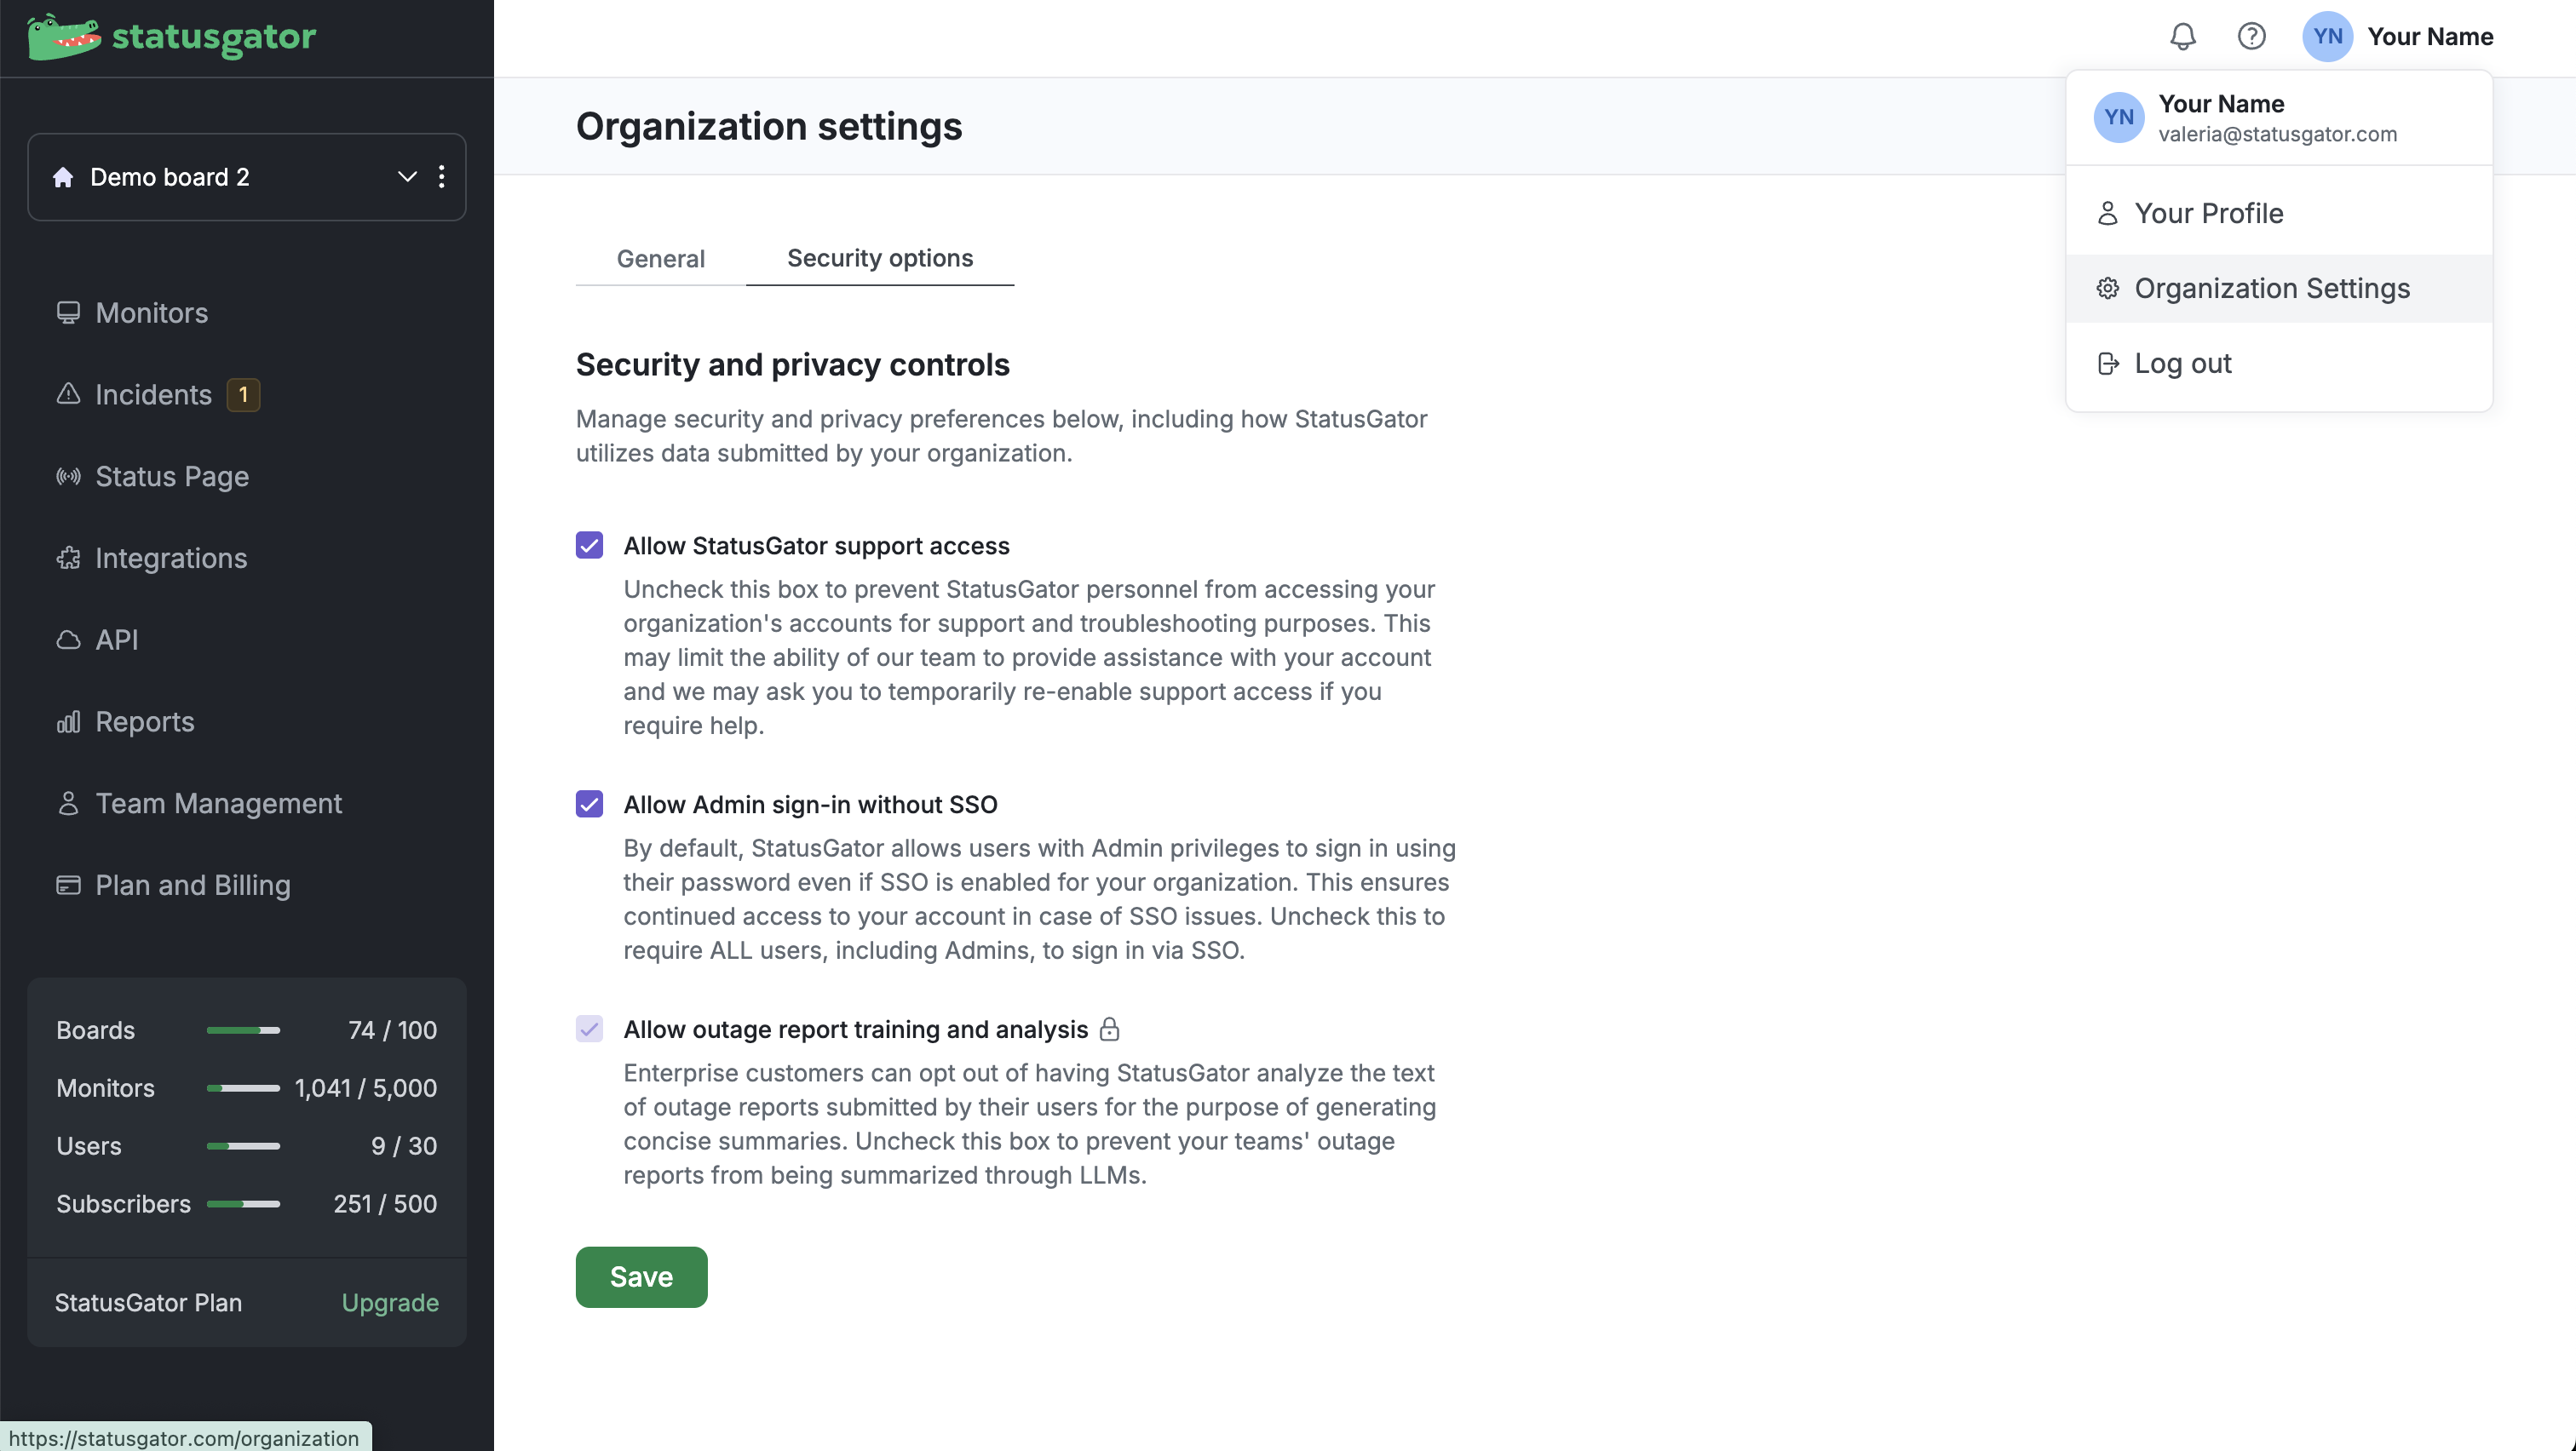This screenshot has height=1451, width=2576.
Task: Click the Boards usage progress bar
Action: pyautogui.click(x=243, y=1030)
